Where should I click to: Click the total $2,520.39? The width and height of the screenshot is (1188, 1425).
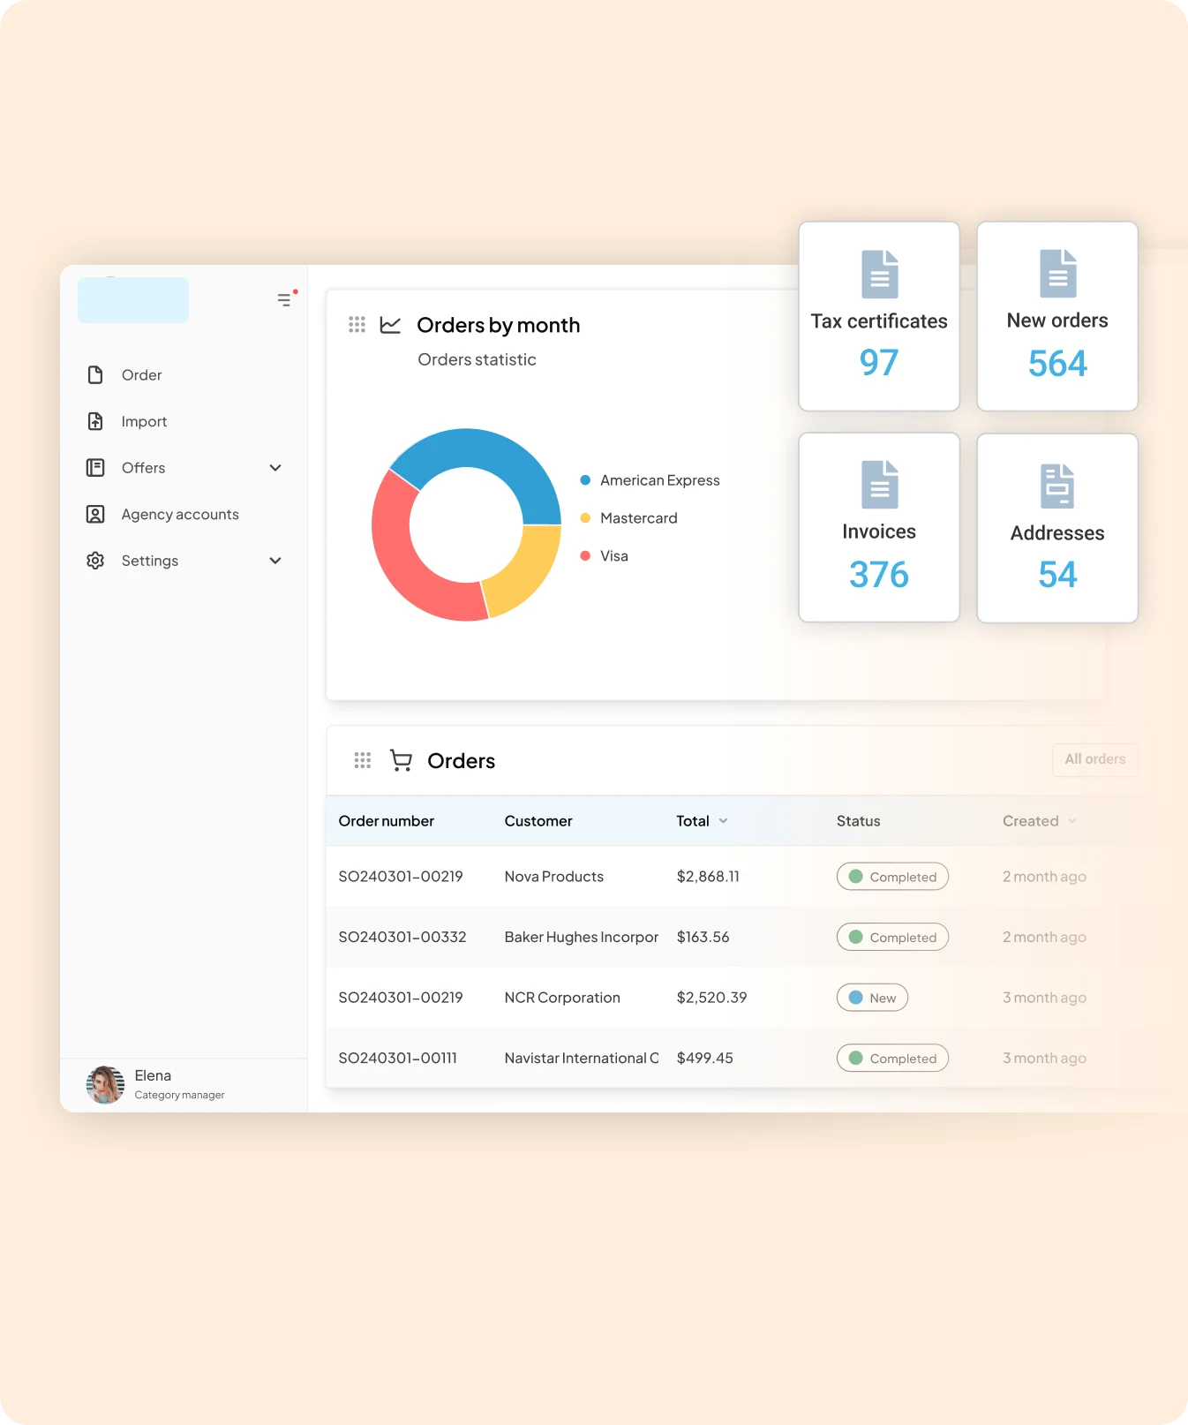pyautogui.click(x=711, y=998)
